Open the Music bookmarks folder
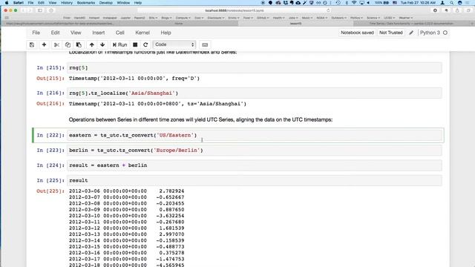This screenshot has height=267, width=475. tap(307, 18)
